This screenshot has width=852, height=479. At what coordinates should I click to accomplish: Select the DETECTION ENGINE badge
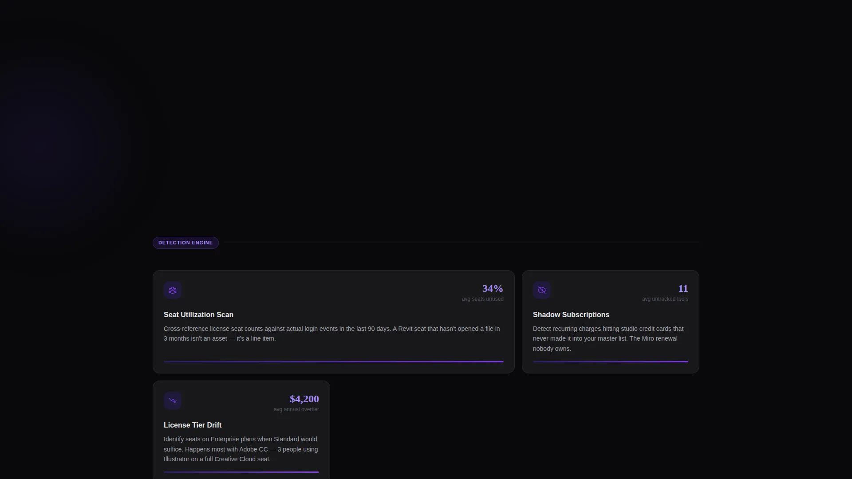point(185,243)
